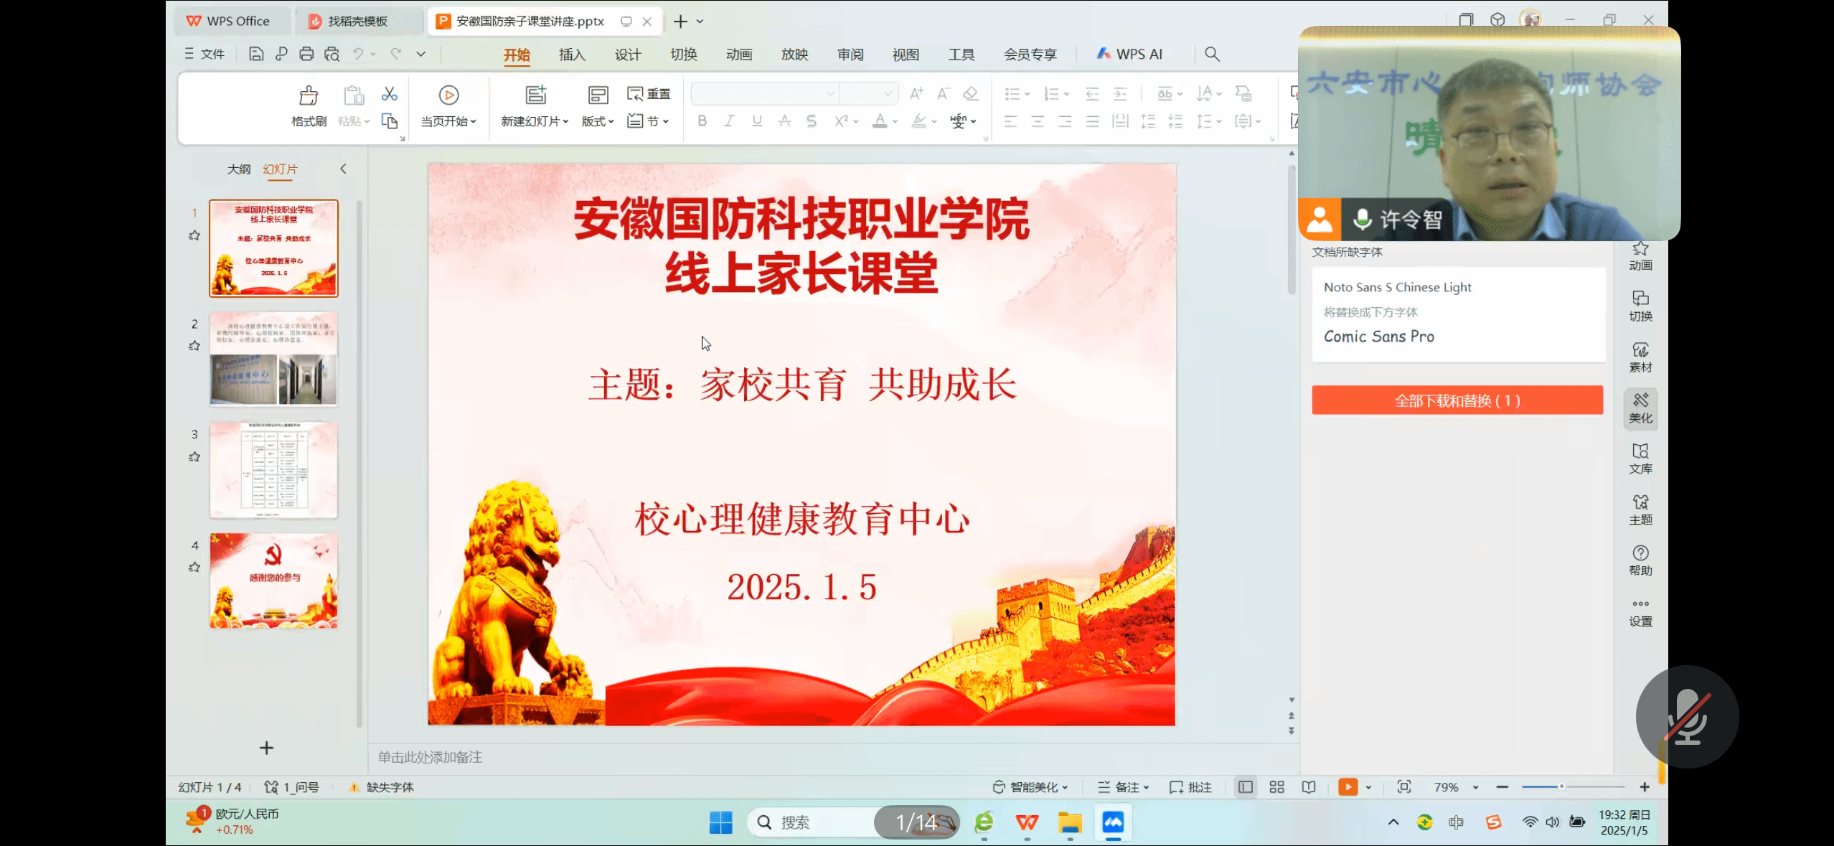This screenshot has height=846, width=1834.
Task: Click the search magnifier icon in the ribbon
Action: 1212,54
